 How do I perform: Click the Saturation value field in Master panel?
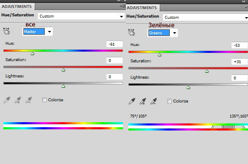pyautogui.click(x=115, y=60)
